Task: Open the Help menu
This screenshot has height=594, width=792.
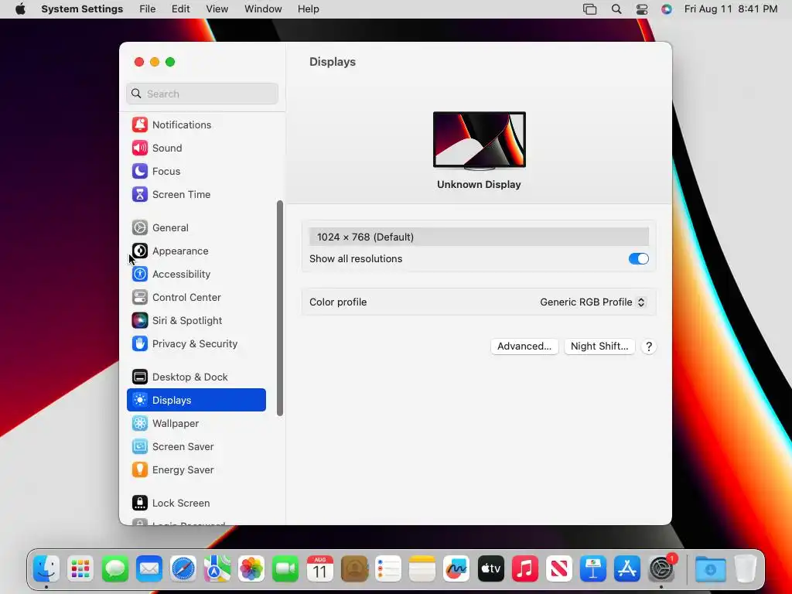Action: 308,9
